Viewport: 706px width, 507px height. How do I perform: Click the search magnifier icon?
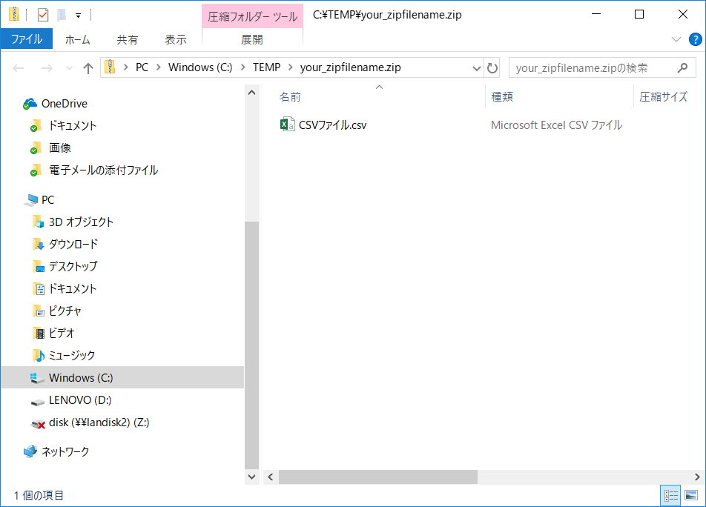point(682,67)
